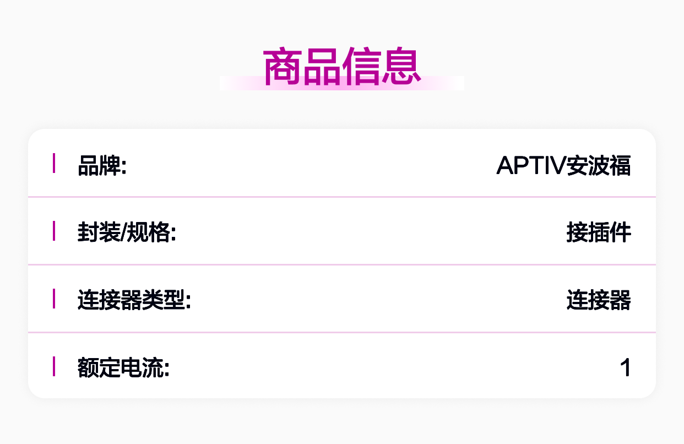Image resolution: width=684 pixels, height=444 pixels.
Task: Click the 接插件 value text
Action: (x=599, y=234)
